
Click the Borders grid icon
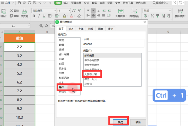pyautogui.click(x=50, y=16)
